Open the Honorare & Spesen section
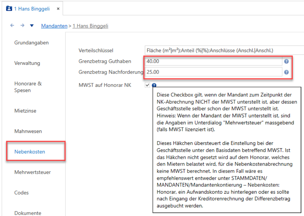This screenshot has width=304, height=216. [x=28, y=87]
